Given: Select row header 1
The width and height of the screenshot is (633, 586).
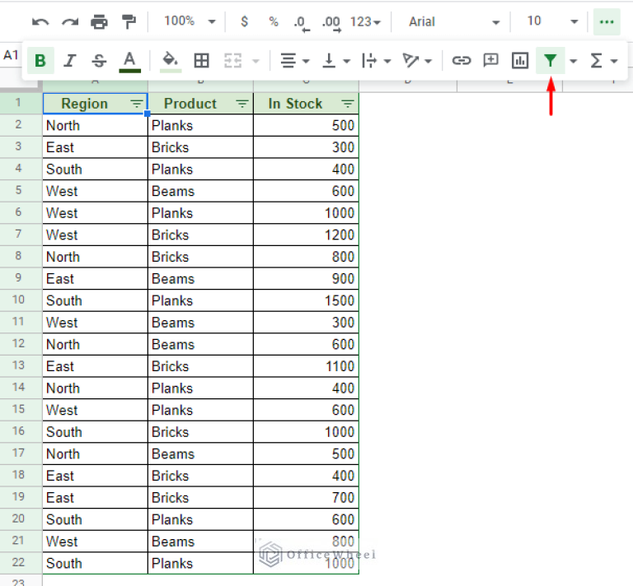Looking at the screenshot, I should [x=19, y=103].
